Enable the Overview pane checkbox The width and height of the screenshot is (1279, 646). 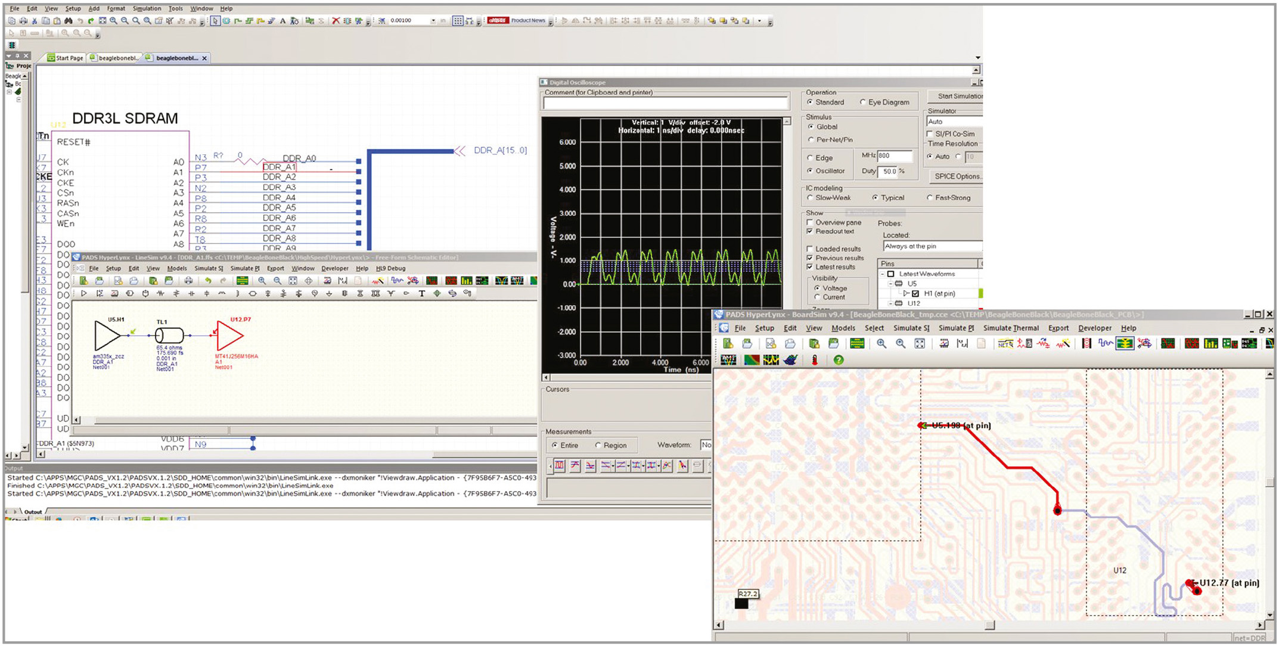tap(810, 222)
